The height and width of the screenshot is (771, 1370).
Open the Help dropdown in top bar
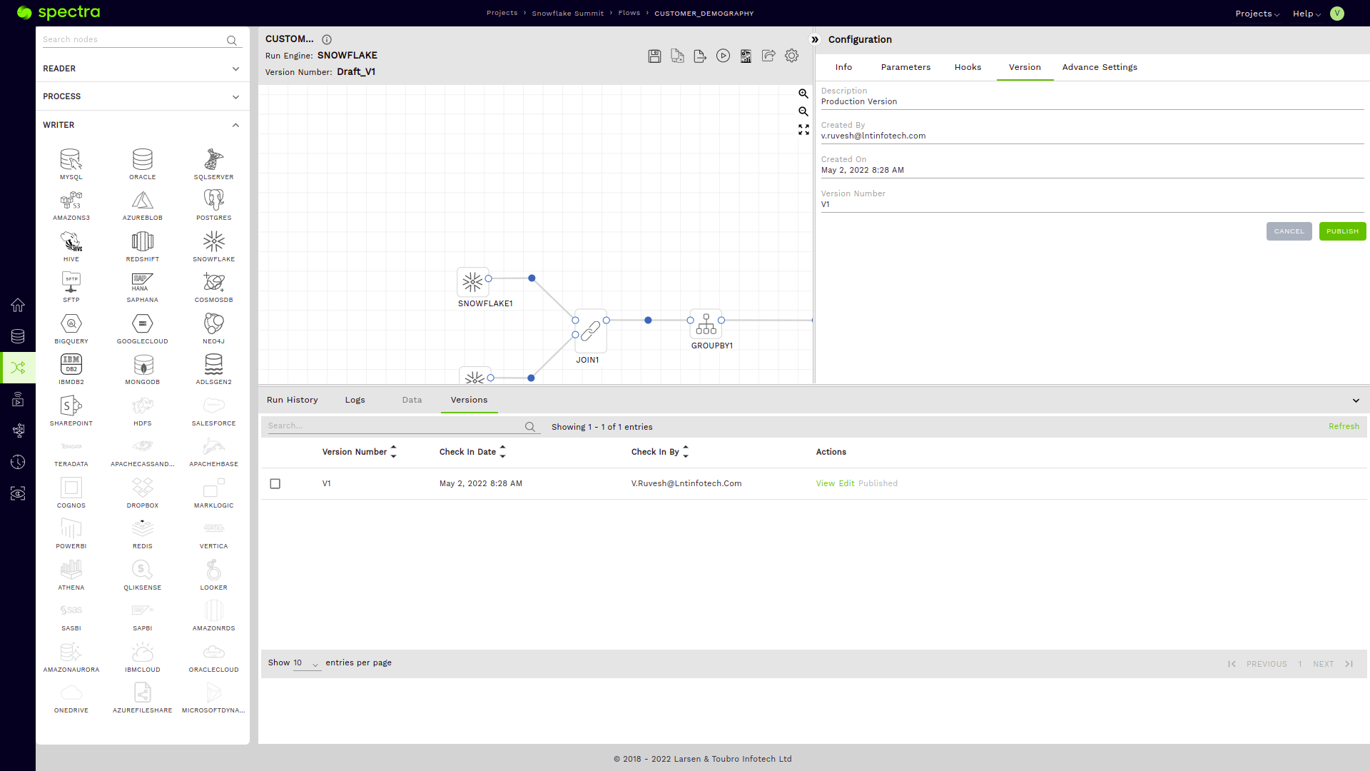[x=1306, y=14]
